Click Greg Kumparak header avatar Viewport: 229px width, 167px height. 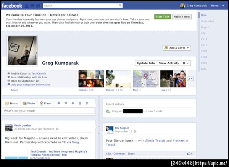(x=182, y=6)
